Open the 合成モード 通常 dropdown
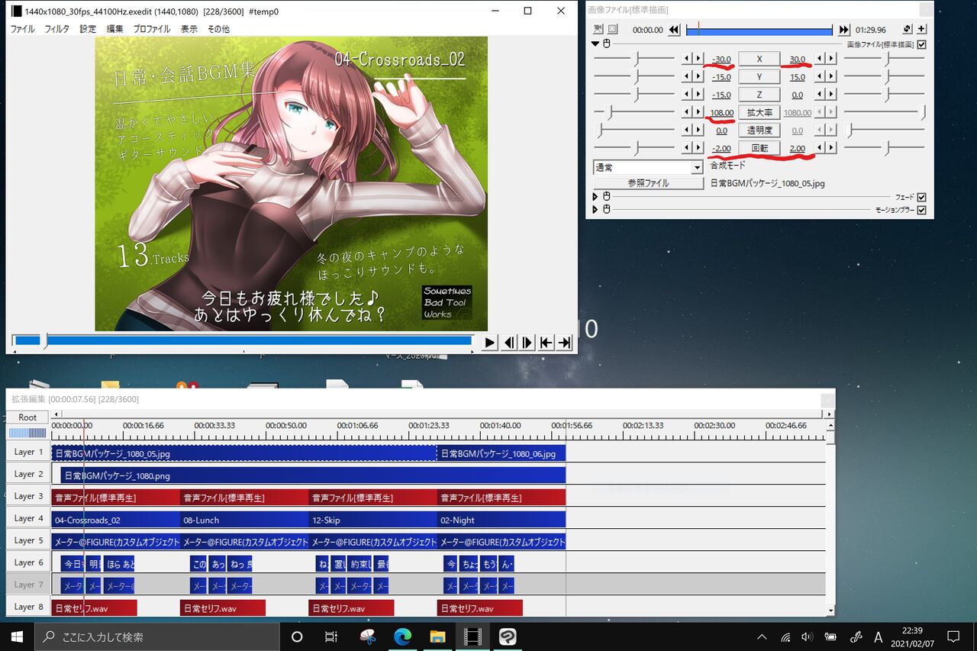The height and width of the screenshot is (651, 977). (x=648, y=167)
